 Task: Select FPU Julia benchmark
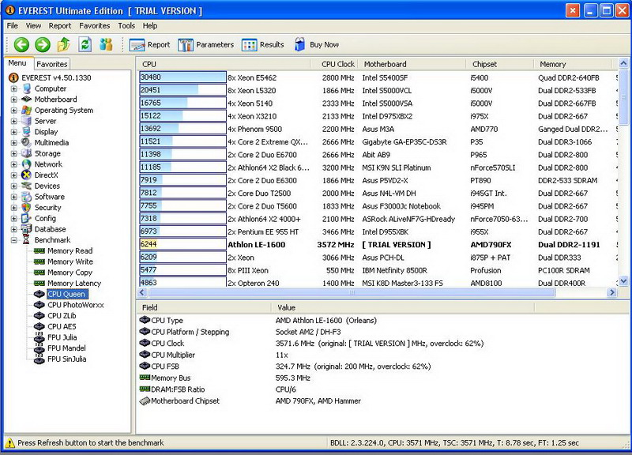(62, 337)
